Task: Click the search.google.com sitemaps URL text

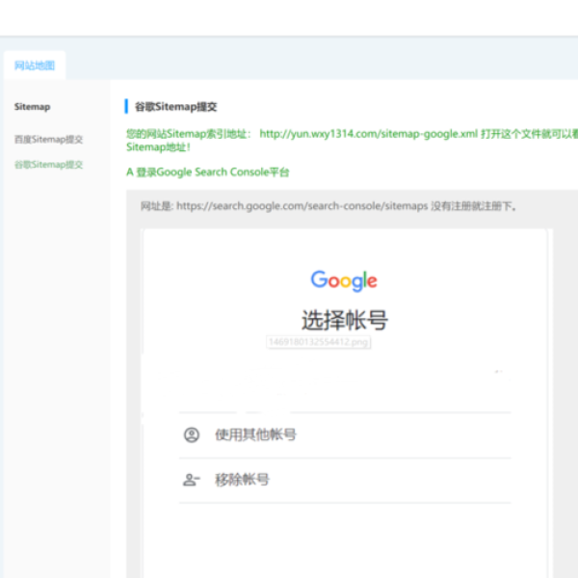Action: [302, 206]
